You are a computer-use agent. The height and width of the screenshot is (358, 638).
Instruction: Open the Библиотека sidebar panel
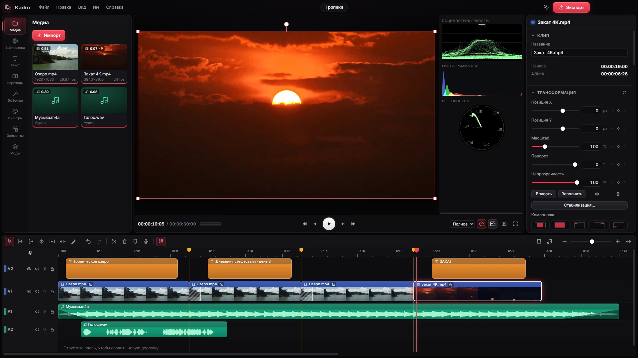pos(15,44)
